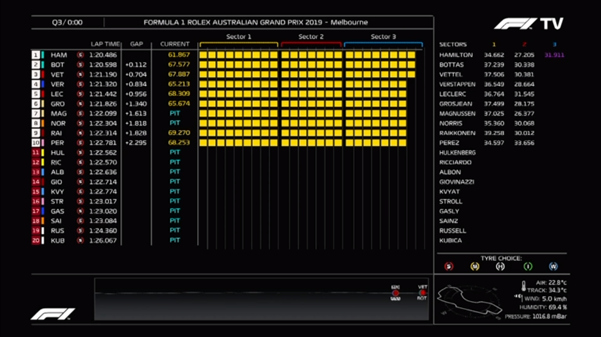Select Kubica's lap time 1:26.067

103,240
